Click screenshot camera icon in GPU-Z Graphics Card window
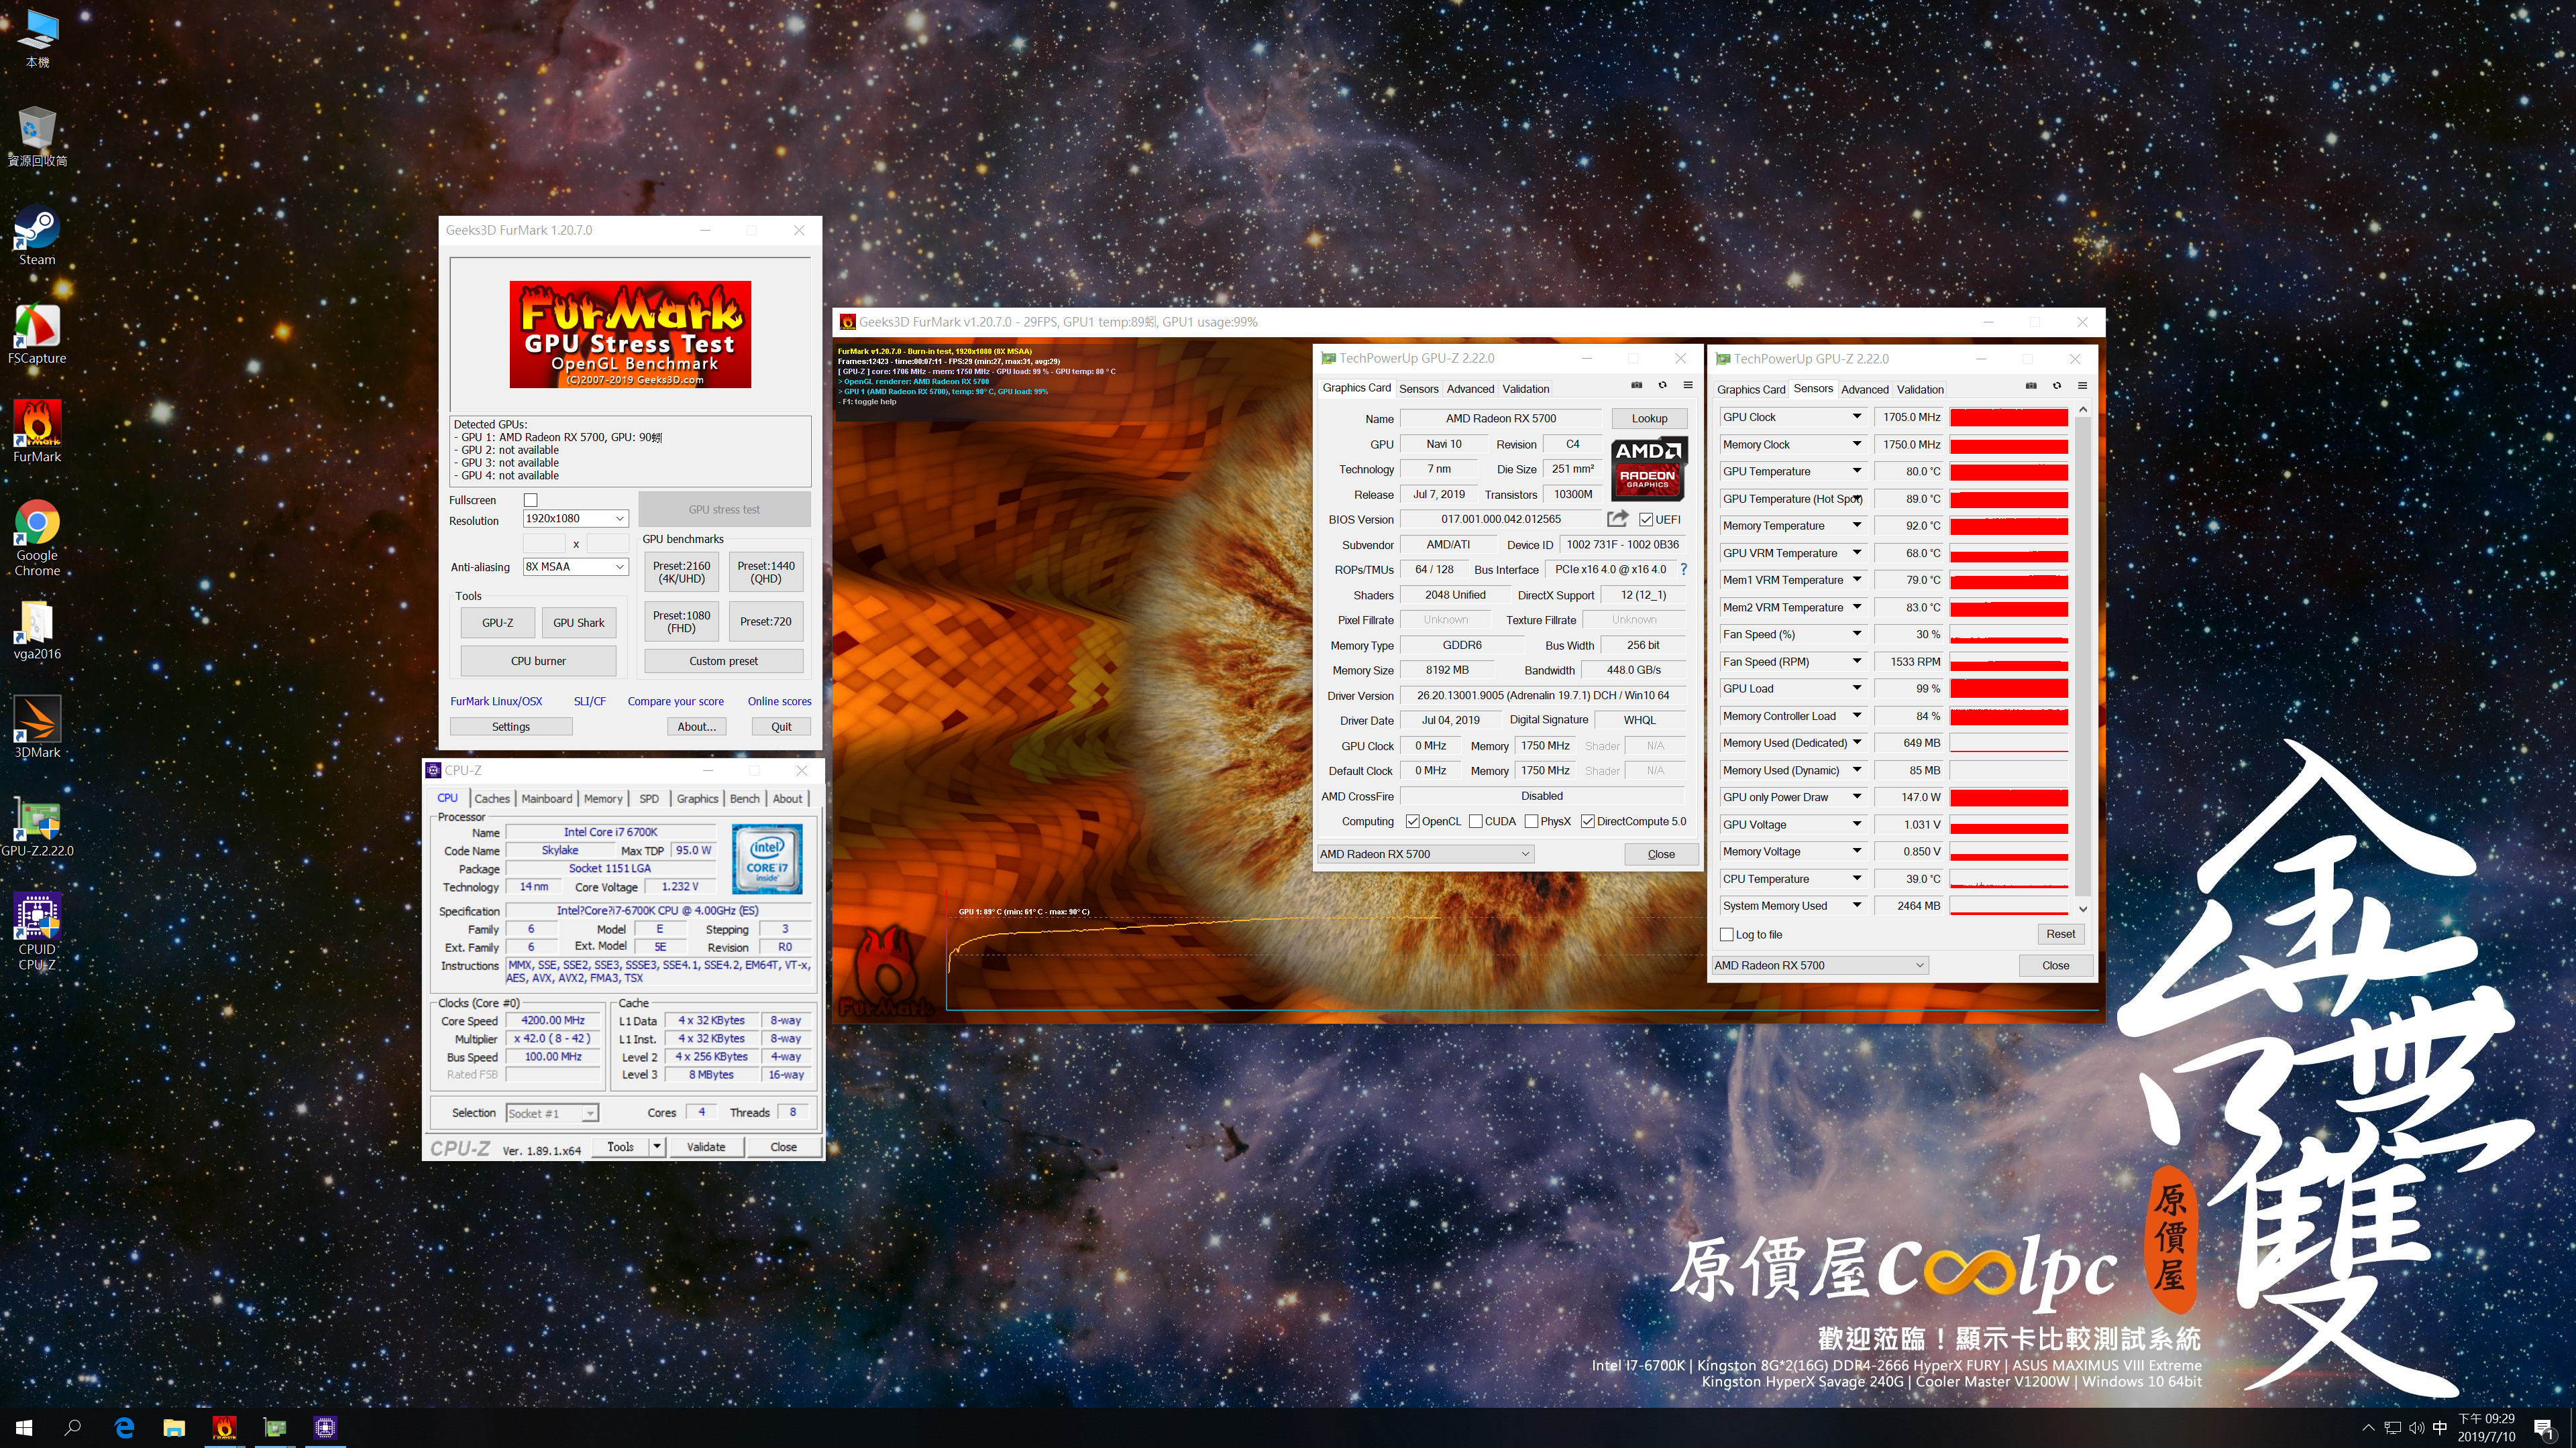This screenshot has width=2576, height=1448. [x=1637, y=385]
